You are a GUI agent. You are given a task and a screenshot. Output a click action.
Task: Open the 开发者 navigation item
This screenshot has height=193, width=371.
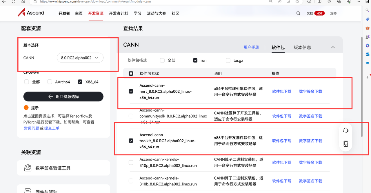point(64,13)
